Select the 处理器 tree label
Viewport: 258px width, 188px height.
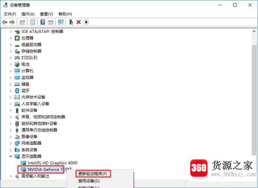(x=27, y=38)
